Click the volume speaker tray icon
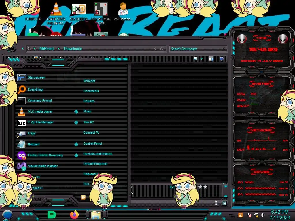The image size is (295, 221). coord(263,215)
